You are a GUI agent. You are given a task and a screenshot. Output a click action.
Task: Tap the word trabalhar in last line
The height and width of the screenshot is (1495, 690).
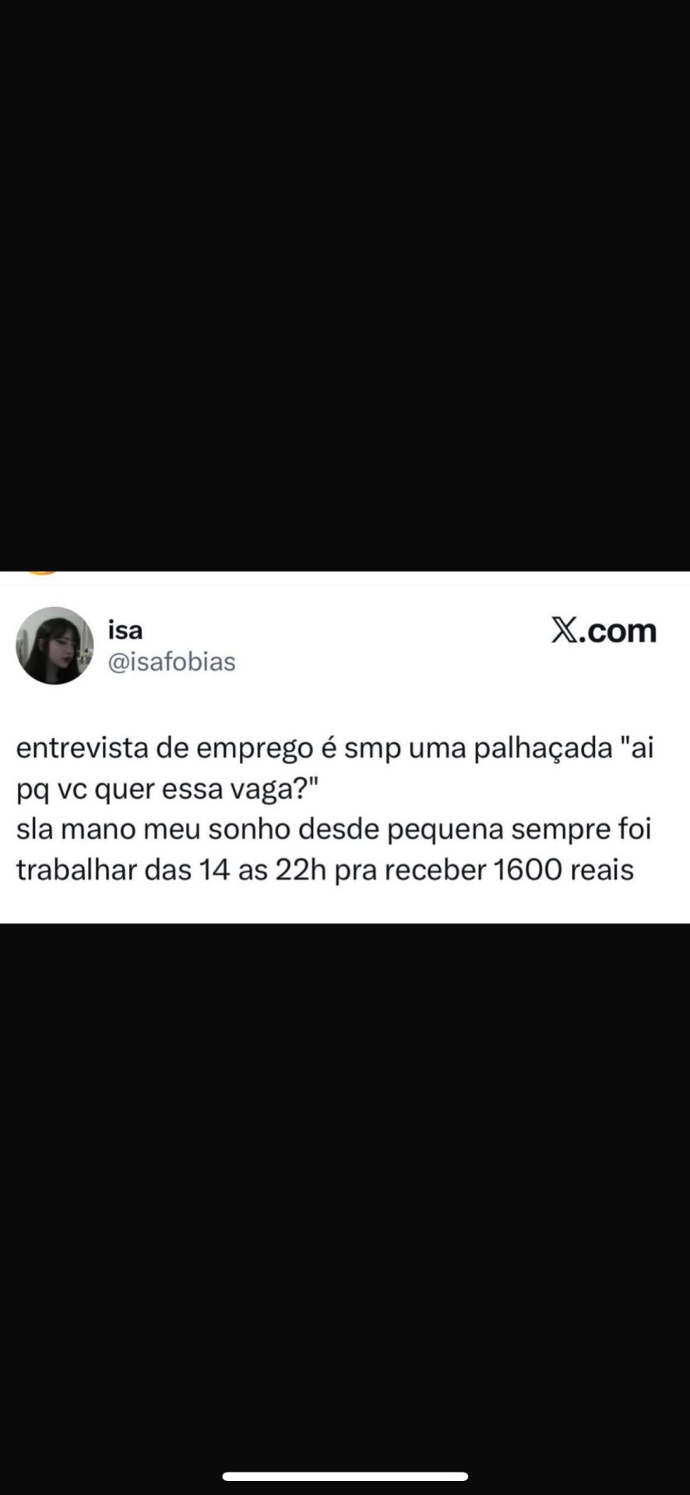tap(76, 870)
